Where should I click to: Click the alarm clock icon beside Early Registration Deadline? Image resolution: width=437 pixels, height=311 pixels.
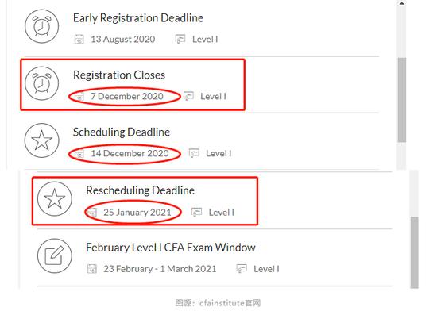(x=42, y=26)
